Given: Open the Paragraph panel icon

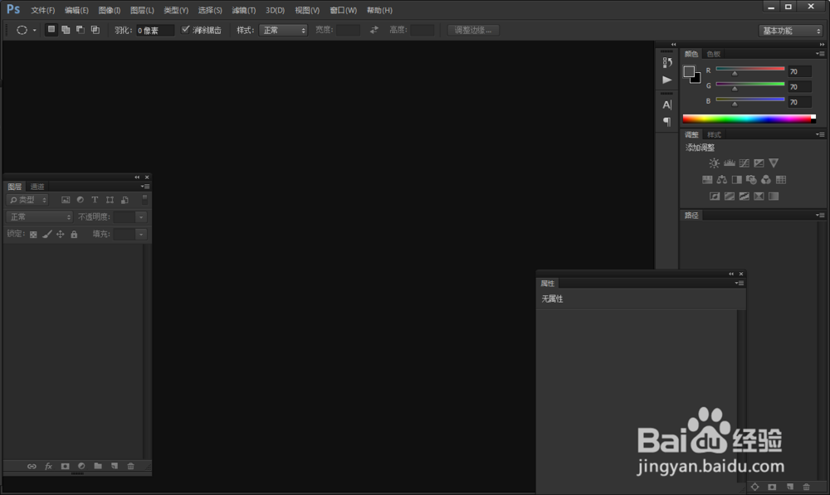Looking at the screenshot, I should point(667,122).
